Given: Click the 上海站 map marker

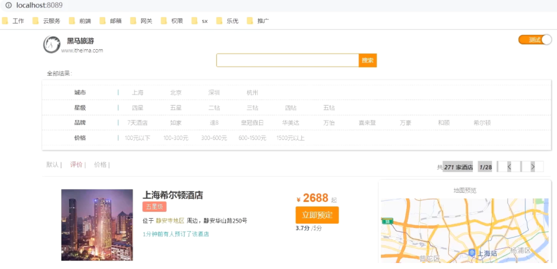Looking at the screenshot, I should (x=472, y=253).
